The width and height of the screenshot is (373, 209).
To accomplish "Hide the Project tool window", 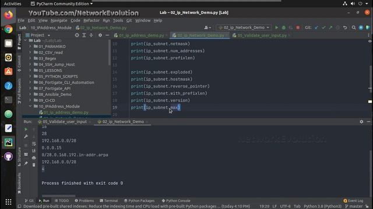I will [x=107, y=35].
